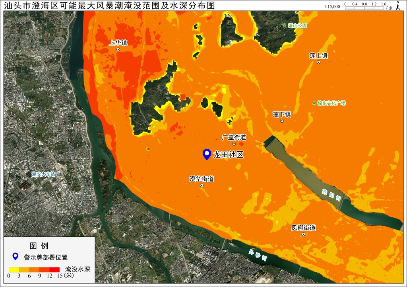Click the 潮安火车站 station icon

click(x=58, y=174)
